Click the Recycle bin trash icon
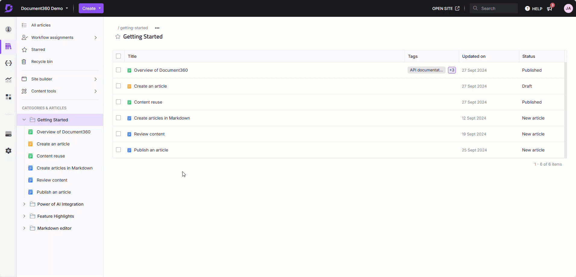The height and width of the screenshot is (277, 576). pyautogui.click(x=24, y=61)
